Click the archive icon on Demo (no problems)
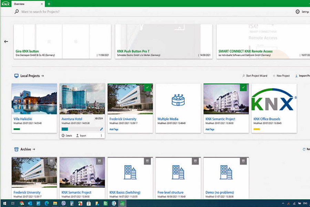310x207 pixels. coord(243,160)
